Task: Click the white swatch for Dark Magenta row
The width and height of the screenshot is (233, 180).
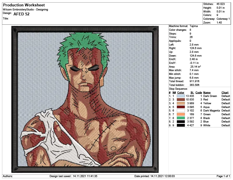Action: tap(181, 111)
